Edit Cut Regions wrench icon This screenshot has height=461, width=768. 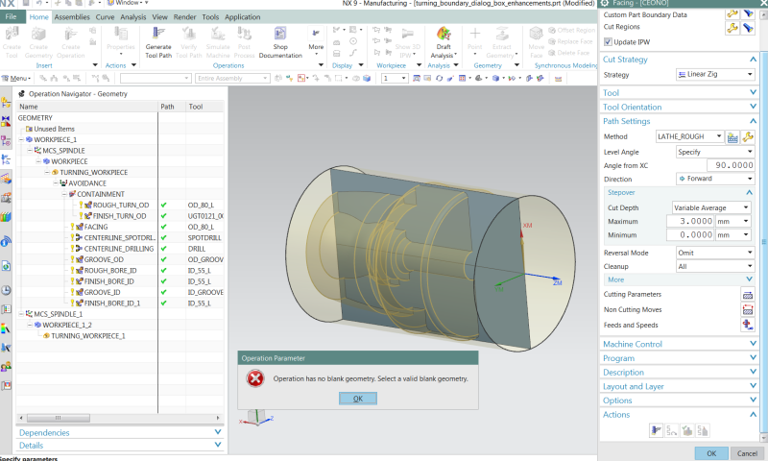(x=732, y=28)
